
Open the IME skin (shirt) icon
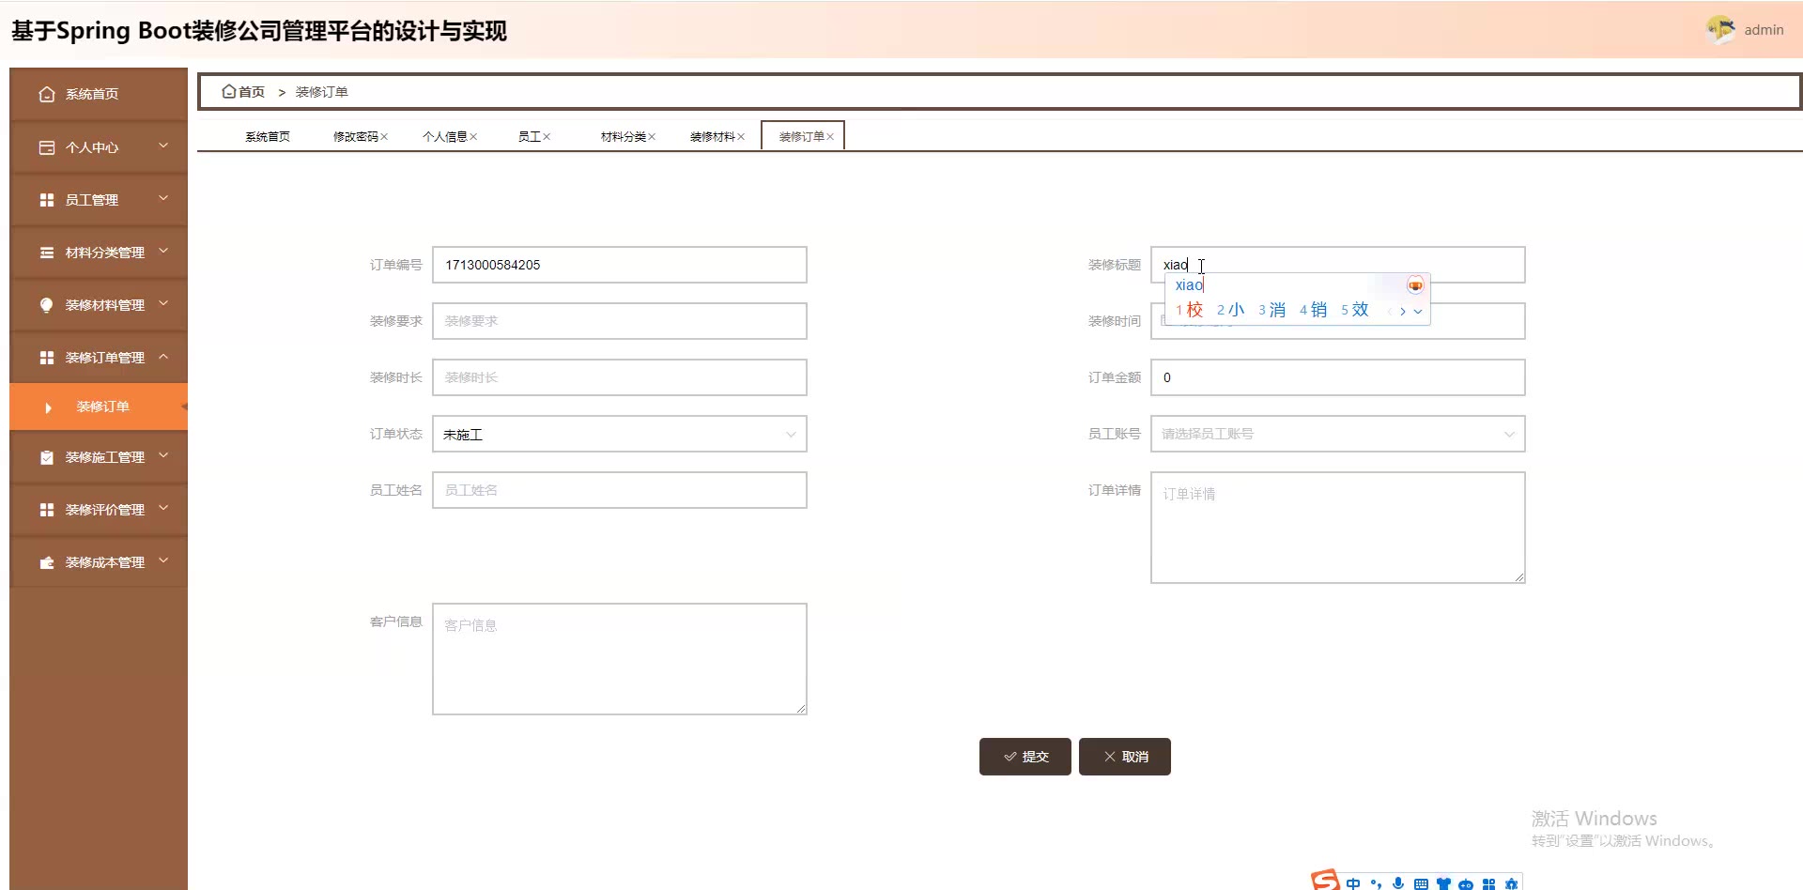pos(1443,883)
